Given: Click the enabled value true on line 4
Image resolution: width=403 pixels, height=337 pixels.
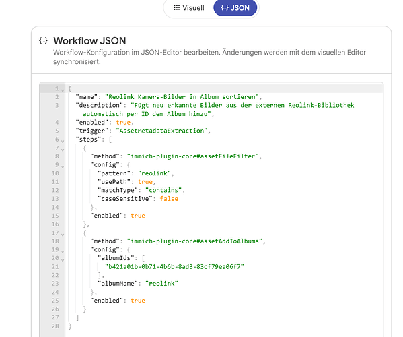Looking at the screenshot, I should (x=123, y=122).
